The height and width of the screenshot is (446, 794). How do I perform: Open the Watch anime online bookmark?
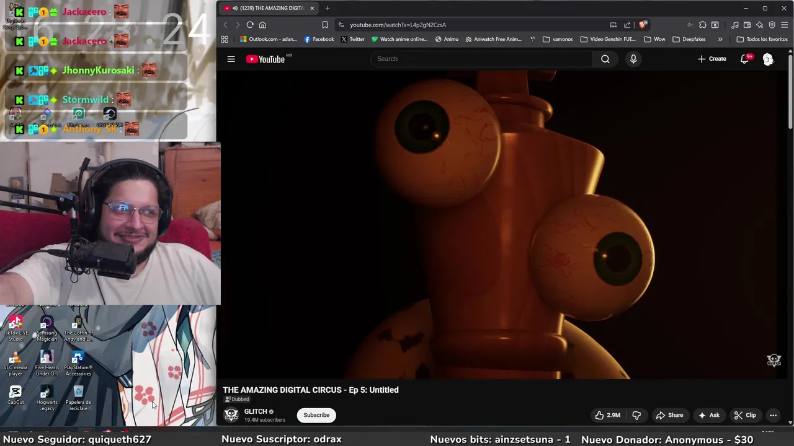[x=399, y=39]
